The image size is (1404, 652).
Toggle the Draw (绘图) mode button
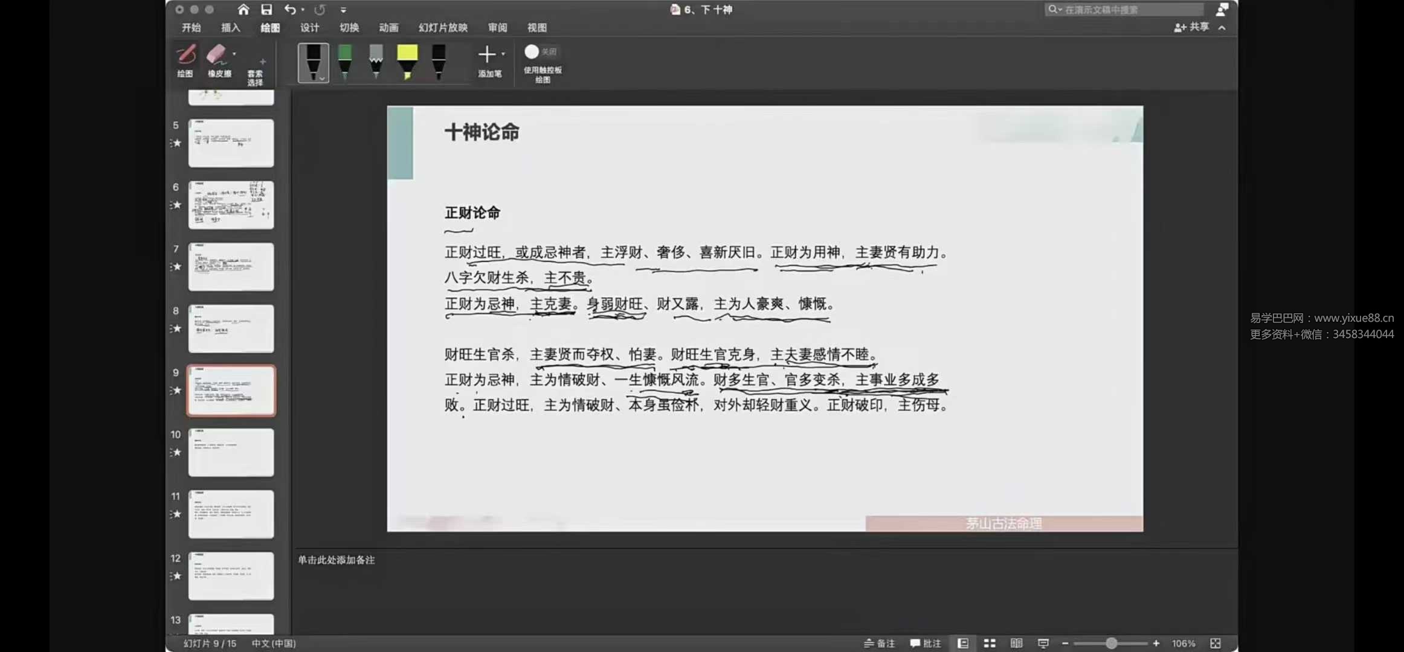tap(185, 60)
